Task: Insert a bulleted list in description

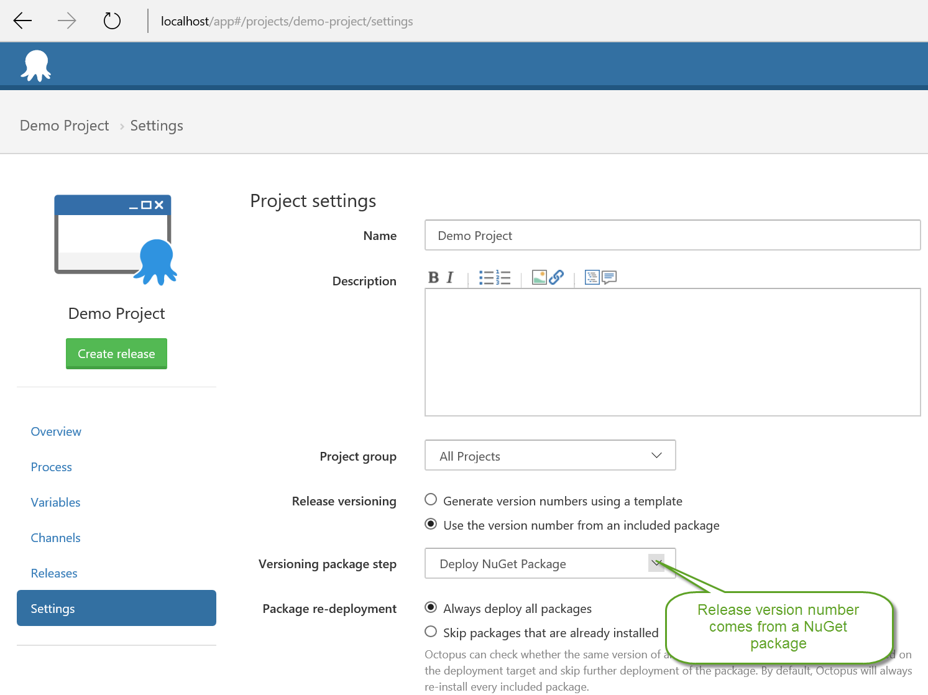Action: (x=486, y=278)
